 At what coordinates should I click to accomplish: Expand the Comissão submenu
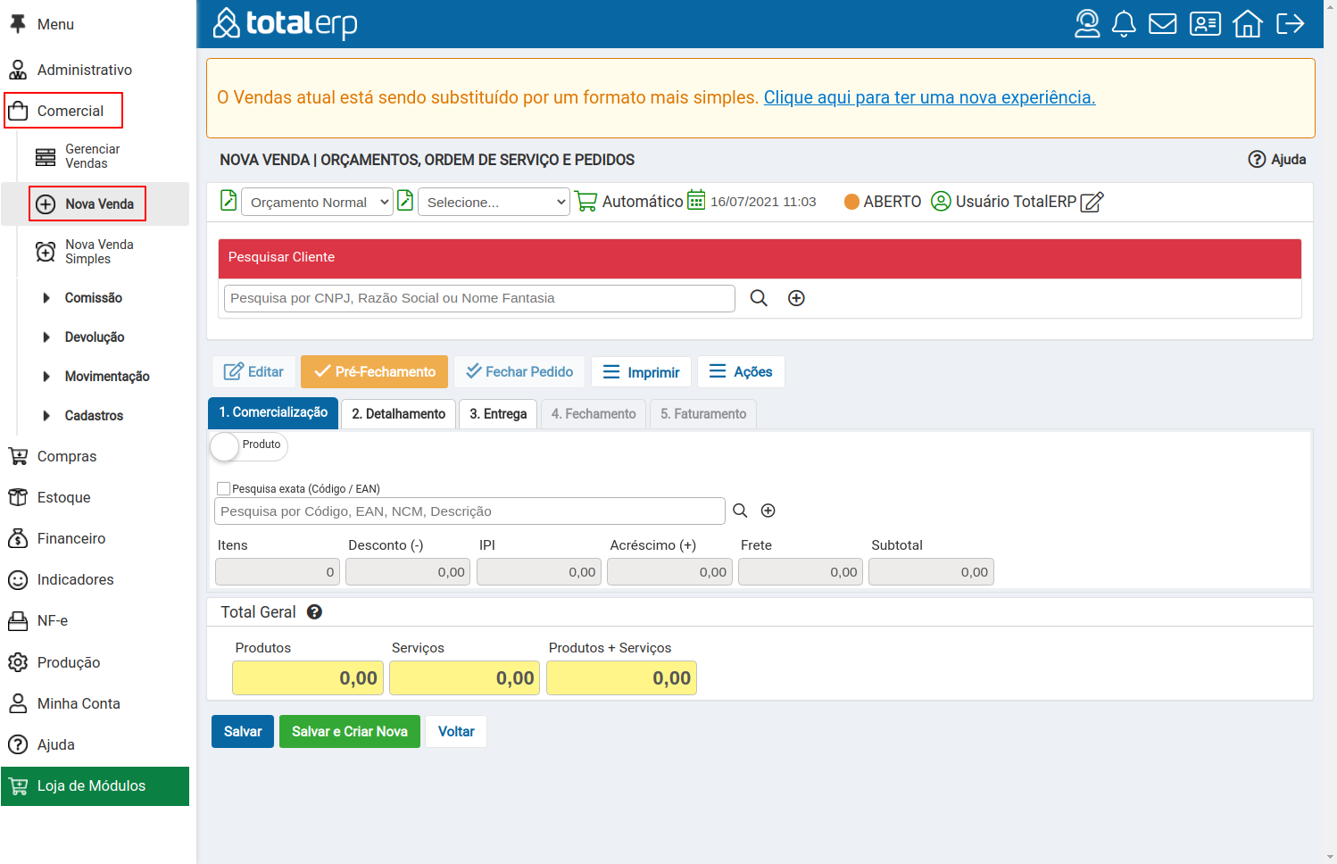[x=93, y=297]
